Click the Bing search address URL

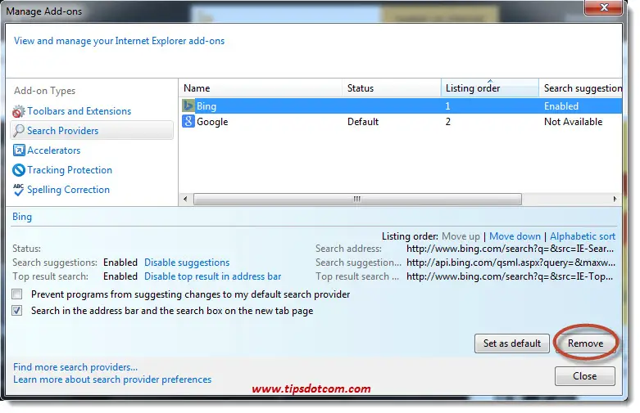[511, 249]
